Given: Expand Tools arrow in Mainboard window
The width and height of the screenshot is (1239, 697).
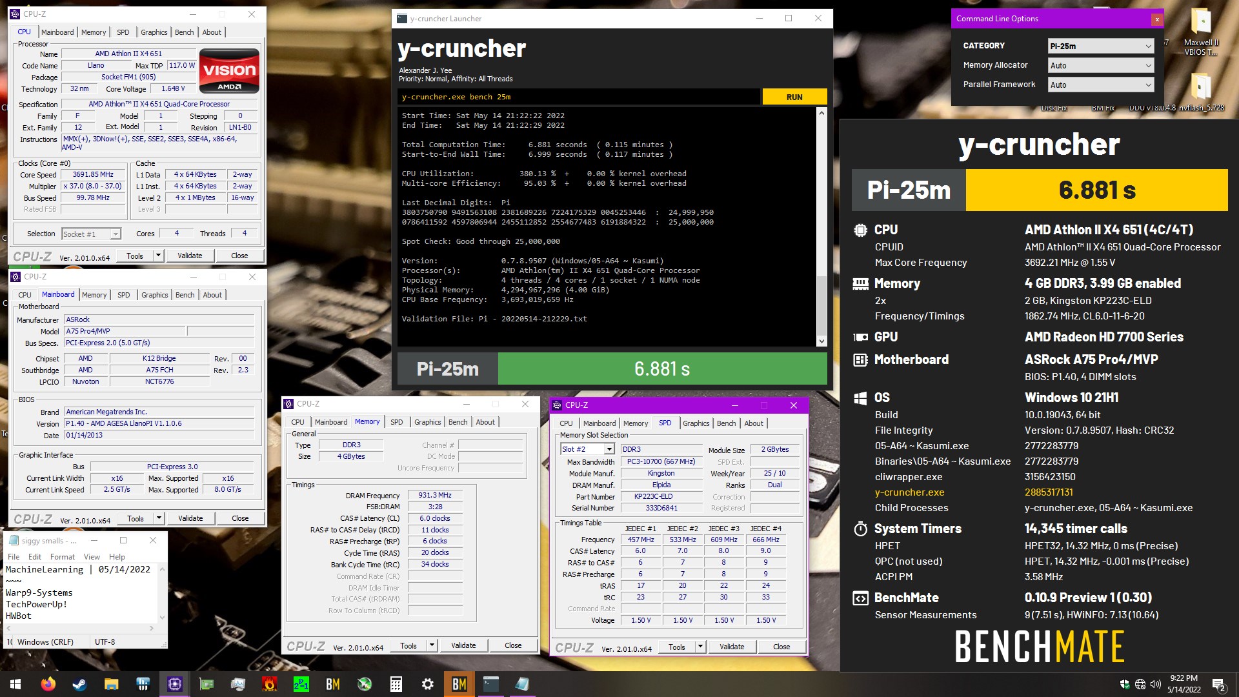Looking at the screenshot, I should (159, 518).
